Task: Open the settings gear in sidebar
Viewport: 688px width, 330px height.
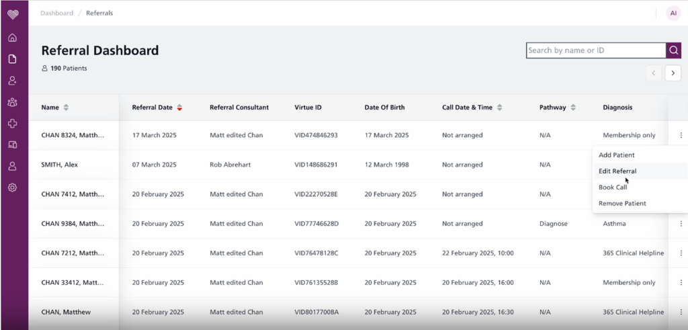Action: 12,188
